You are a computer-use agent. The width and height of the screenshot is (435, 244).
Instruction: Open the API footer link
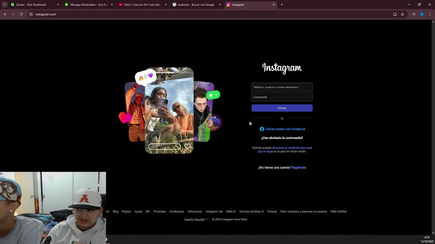point(148,211)
